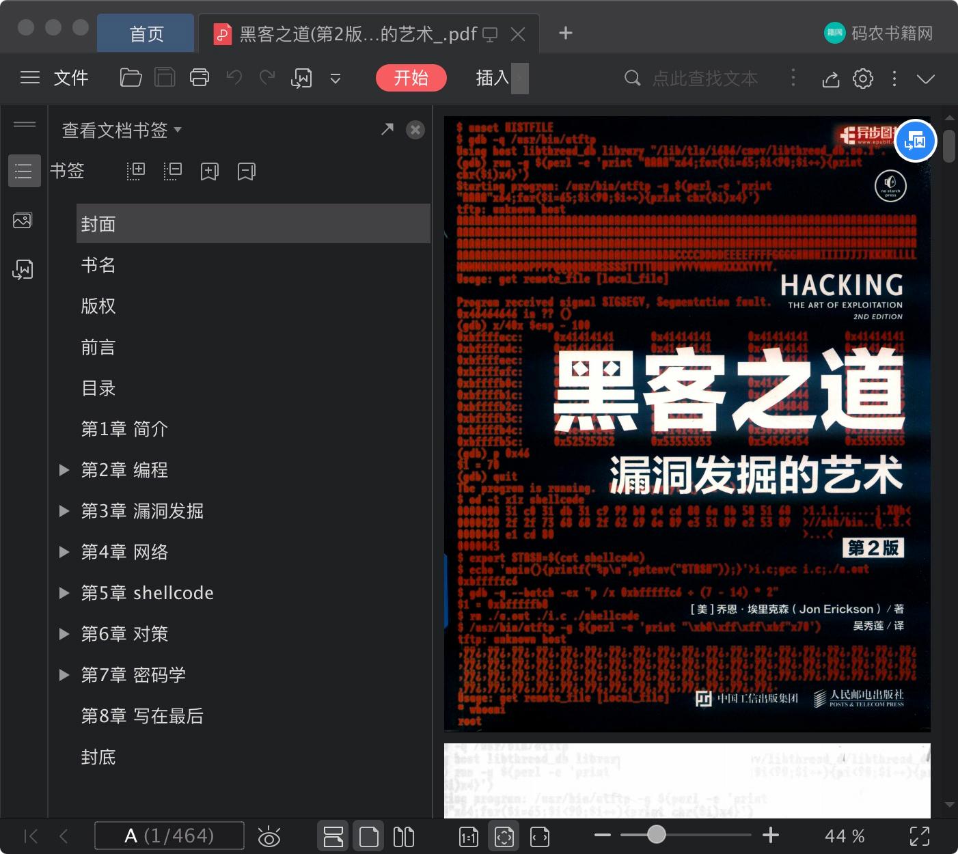Show the bookmarks list sidebar icon

pyautogui.click(x=24, y=171)
